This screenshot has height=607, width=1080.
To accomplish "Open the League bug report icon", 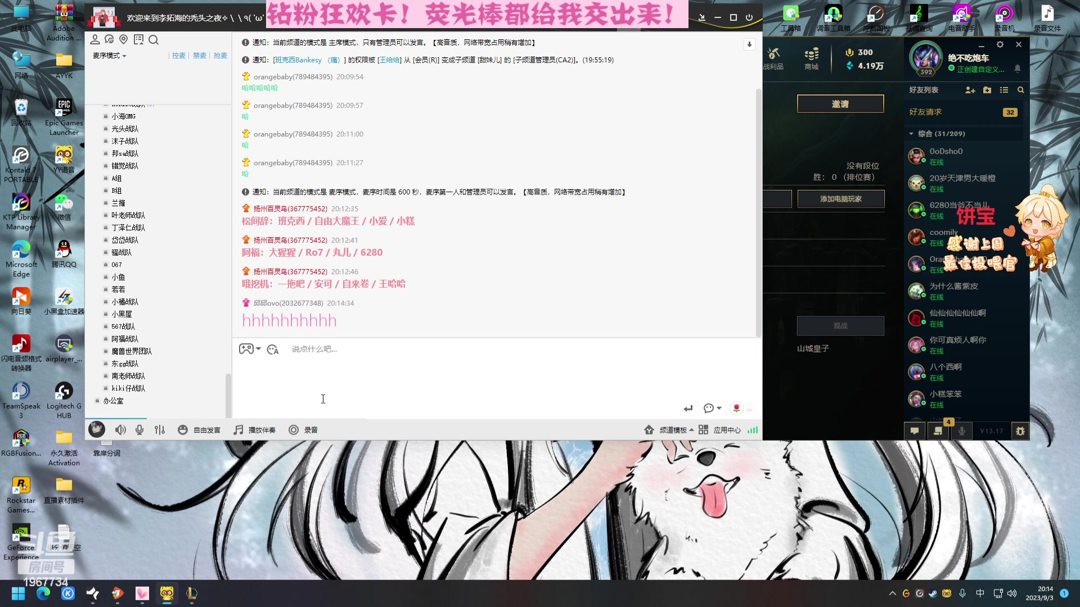I will click(1020, 431).
